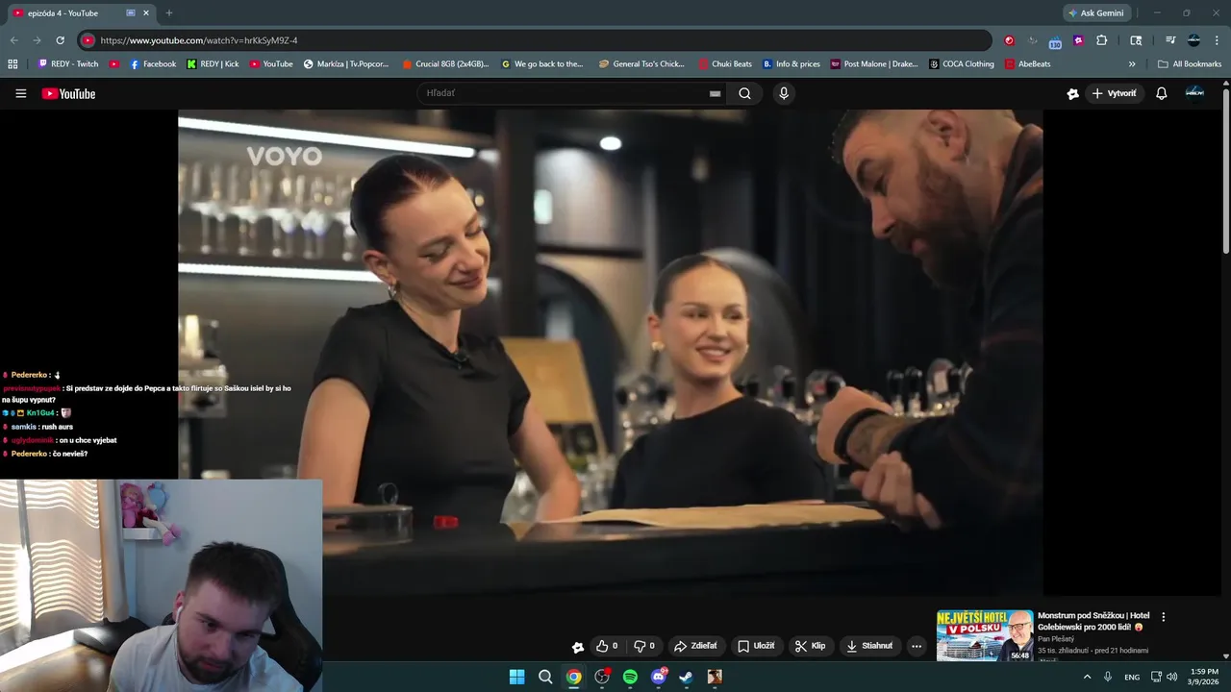Open Chrome media controls icon
1231x692 pixels.
(1170, 40)
